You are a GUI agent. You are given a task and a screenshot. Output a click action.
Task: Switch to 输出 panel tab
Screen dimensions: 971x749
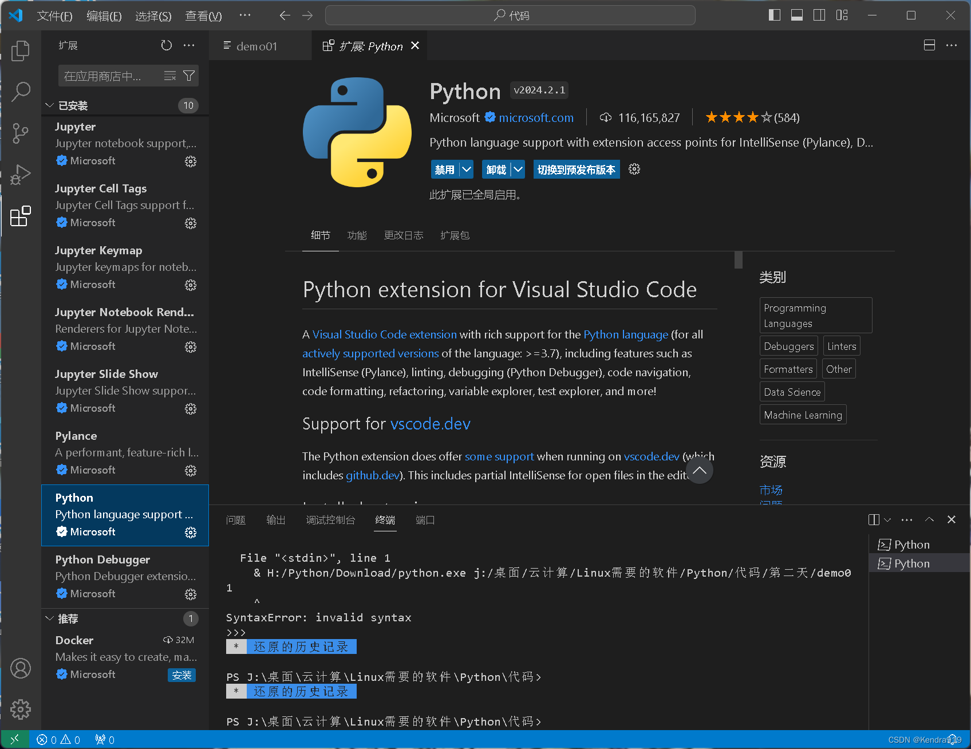pyautogui.click(x=276, y=520)
